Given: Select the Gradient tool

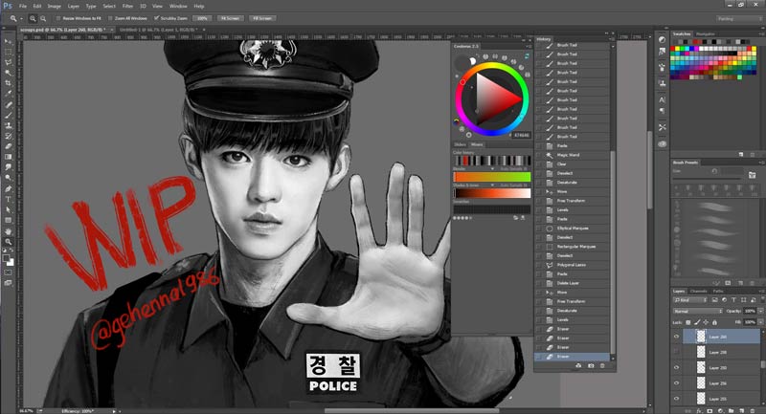Looking at the screenshot, I should click(8, 157).
